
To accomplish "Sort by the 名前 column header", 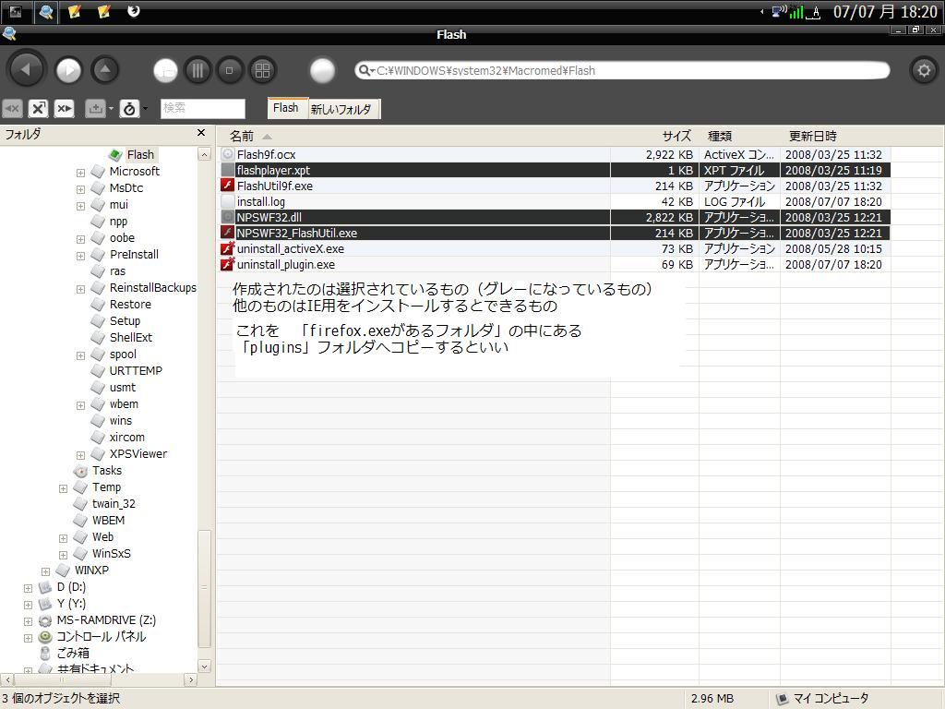I will [242, 137].
